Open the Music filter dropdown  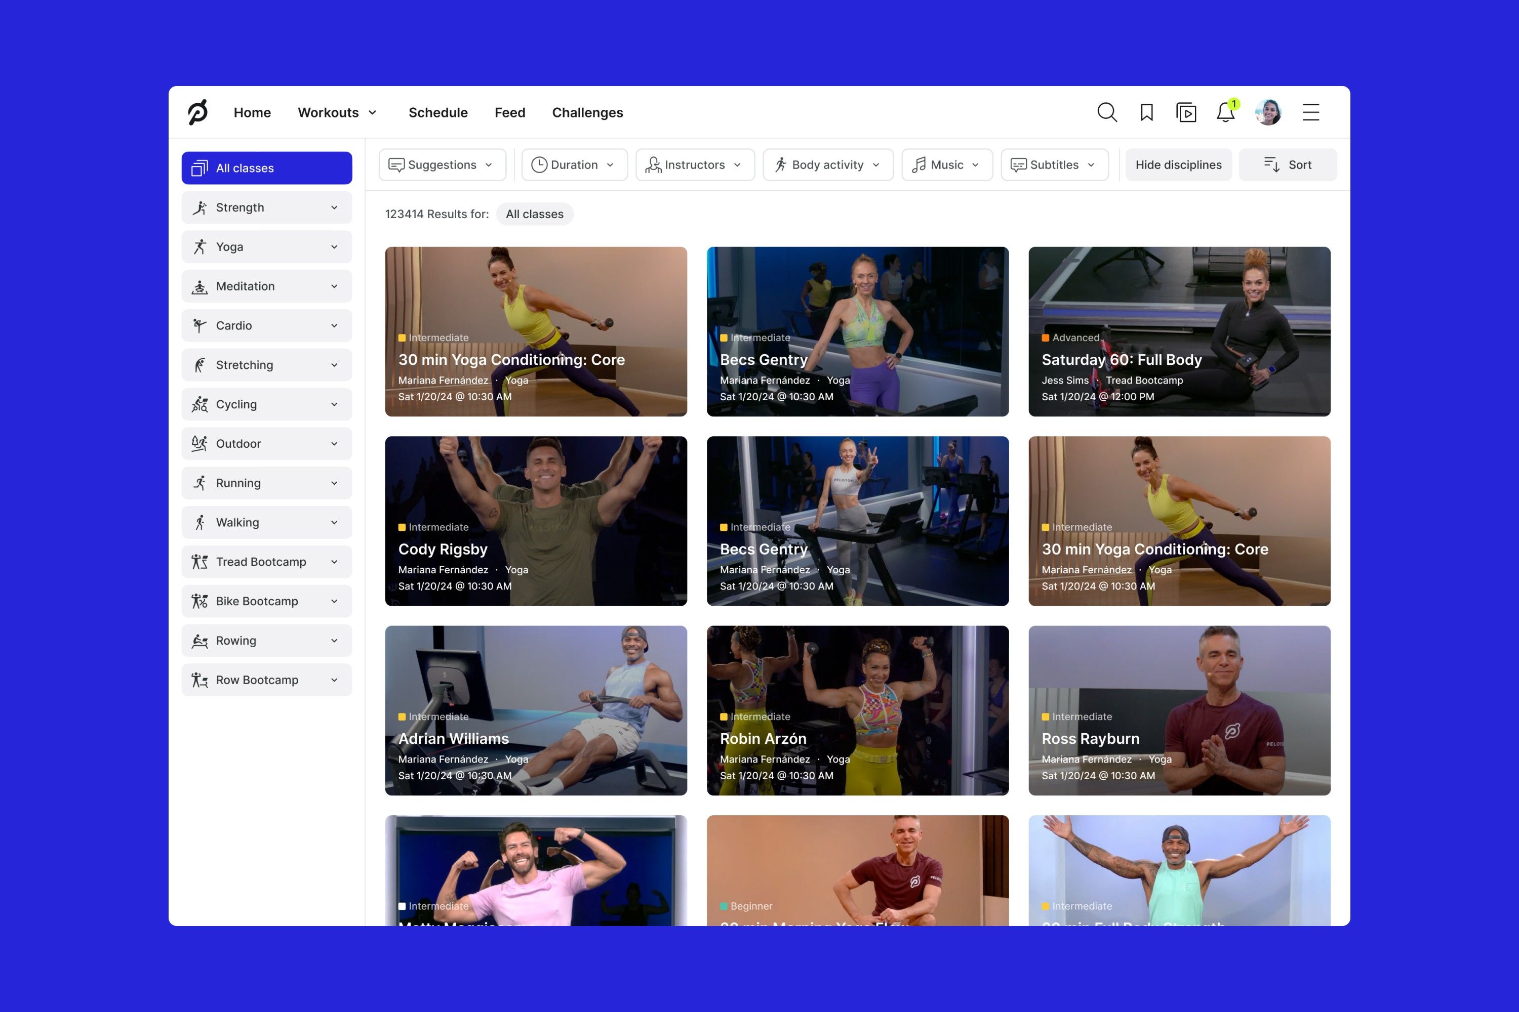click(947, 164)
